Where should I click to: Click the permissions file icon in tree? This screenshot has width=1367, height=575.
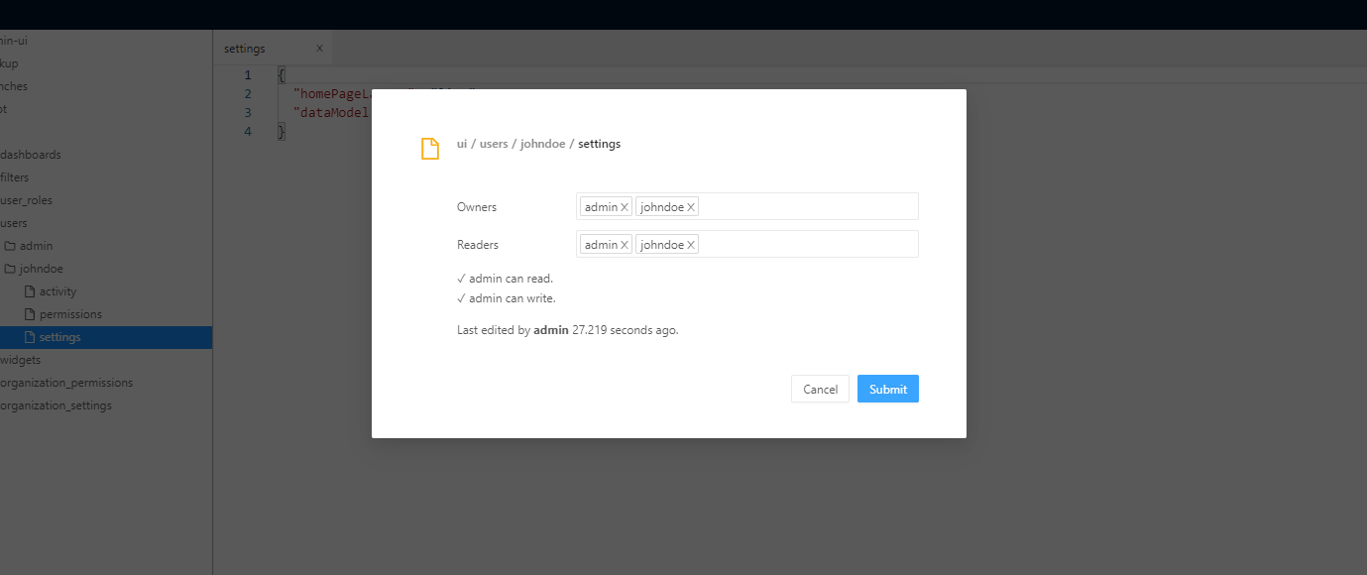point(30,314)
